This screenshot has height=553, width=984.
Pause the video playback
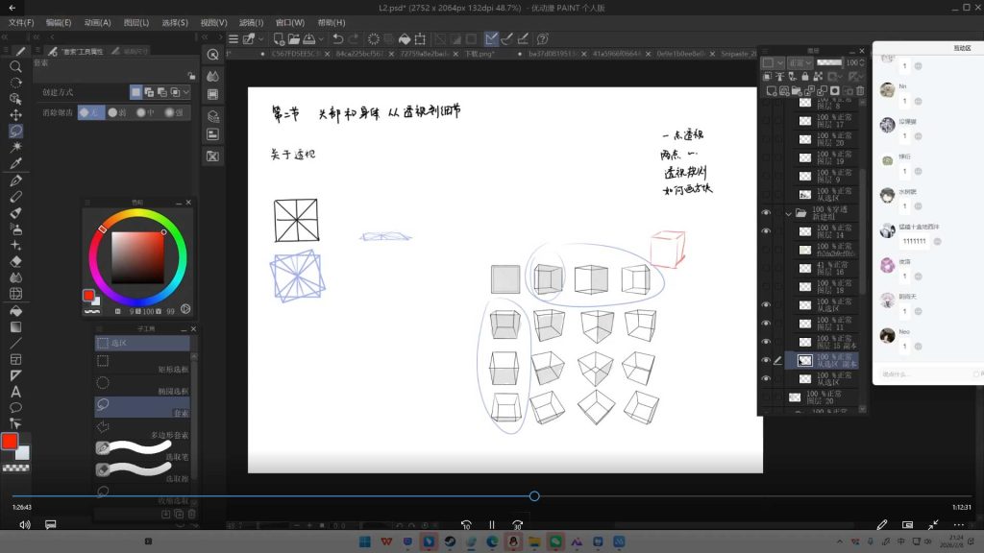[x=492, y=525]
